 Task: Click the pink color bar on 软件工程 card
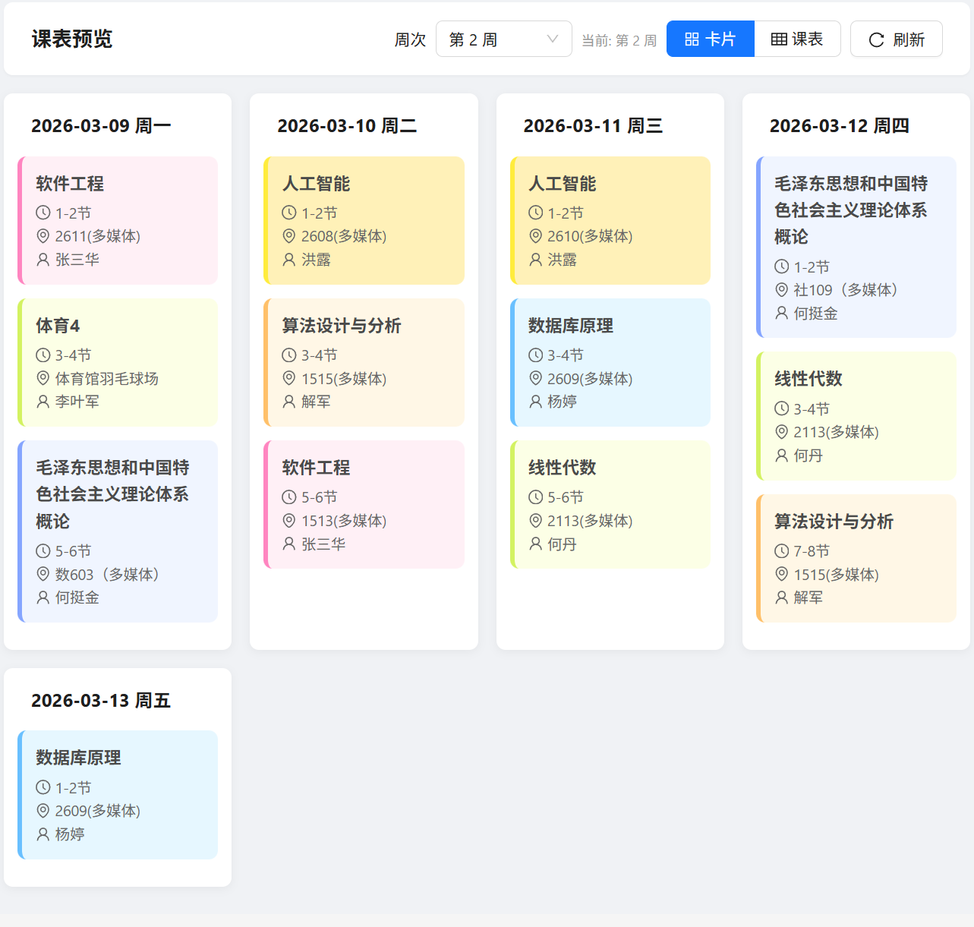20,220
